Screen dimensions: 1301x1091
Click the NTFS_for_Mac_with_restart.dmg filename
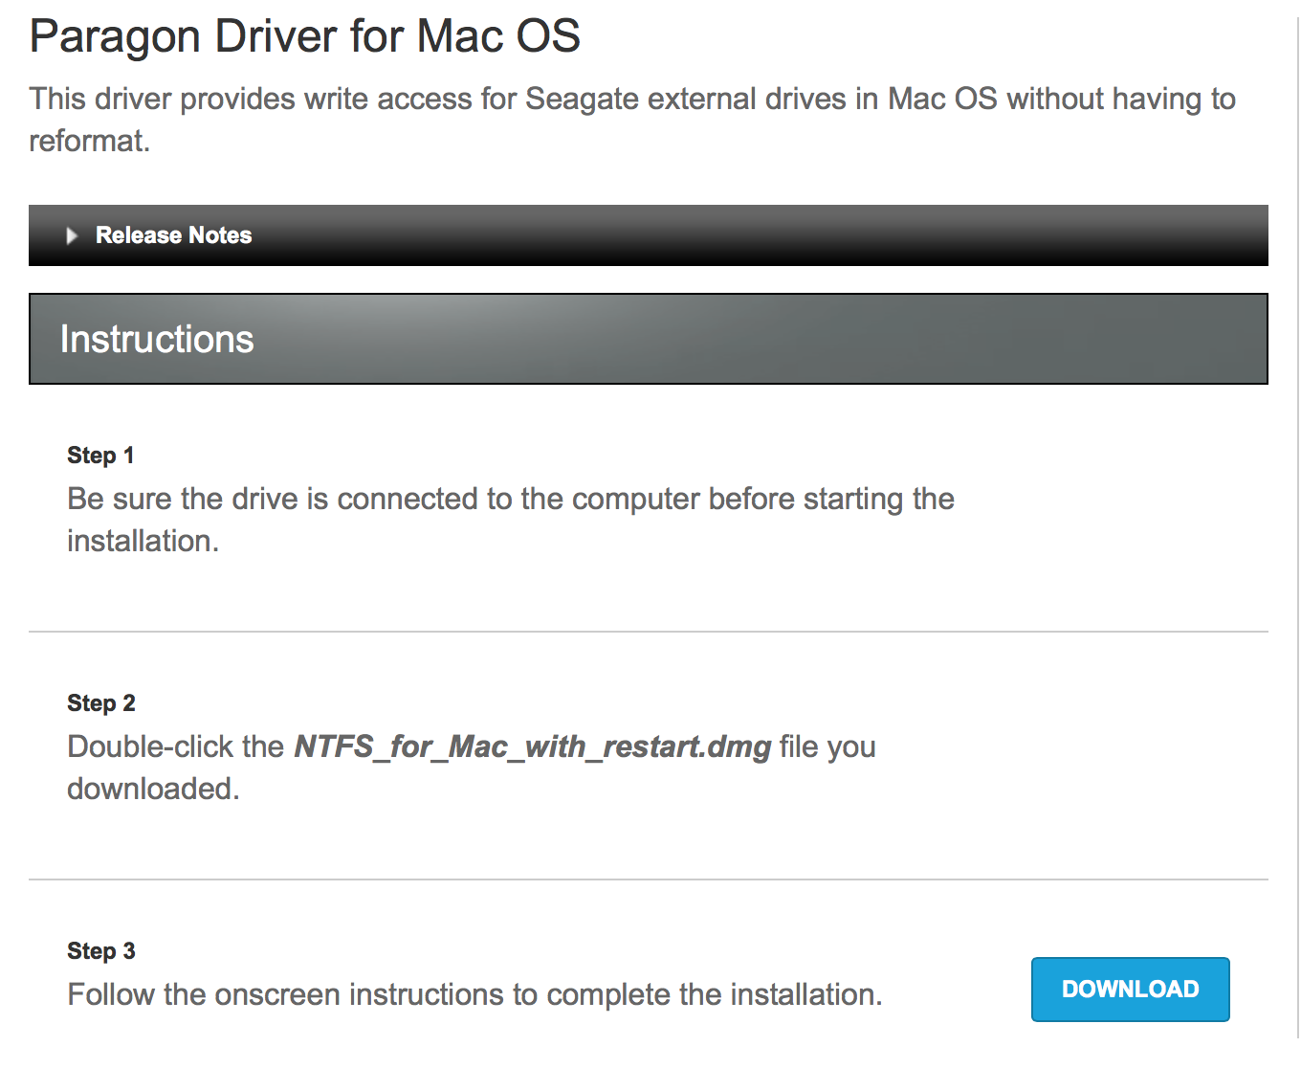[x=532, y=746]
